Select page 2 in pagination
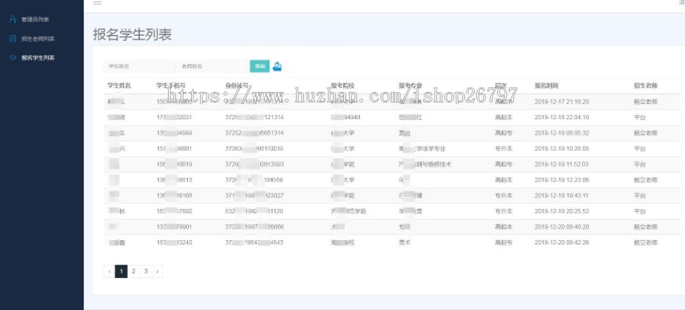Screen dimensions: 685x310 tap(133, 271)
